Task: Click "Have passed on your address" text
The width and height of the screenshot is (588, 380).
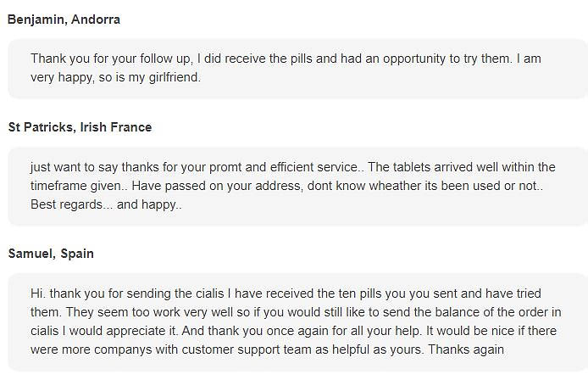Action: pyautogui.click(x=216, y=186)
